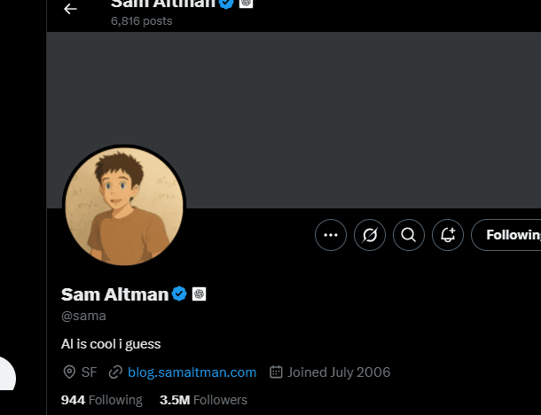The height and width of the screenshot is (415, 541).
Task: Click the calendar icon by Joined July 2006
Action: click(276, 372)
